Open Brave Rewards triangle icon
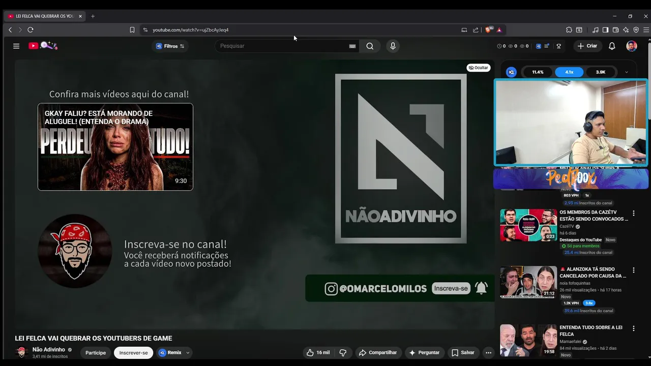 pos(499,30)
